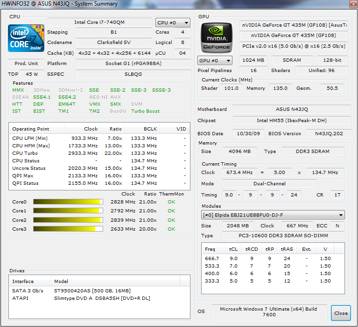This screenshot has height=327, width=358.
Task: Click the Dual-Channel mode field
Action: tap(269, 184)
